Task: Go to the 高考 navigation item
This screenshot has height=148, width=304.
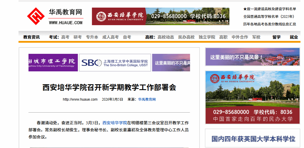Action: (65, 37)
